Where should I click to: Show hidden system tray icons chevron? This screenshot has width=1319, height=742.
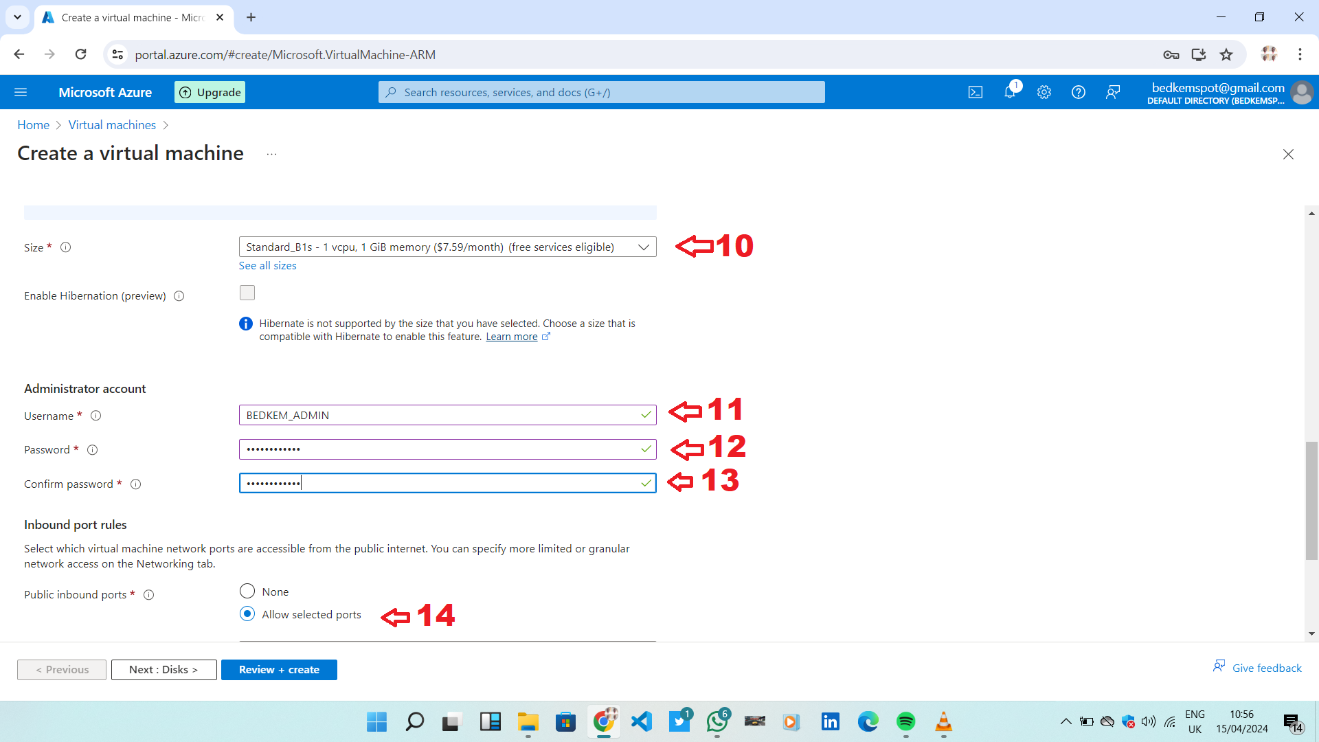click(1066, 721)
